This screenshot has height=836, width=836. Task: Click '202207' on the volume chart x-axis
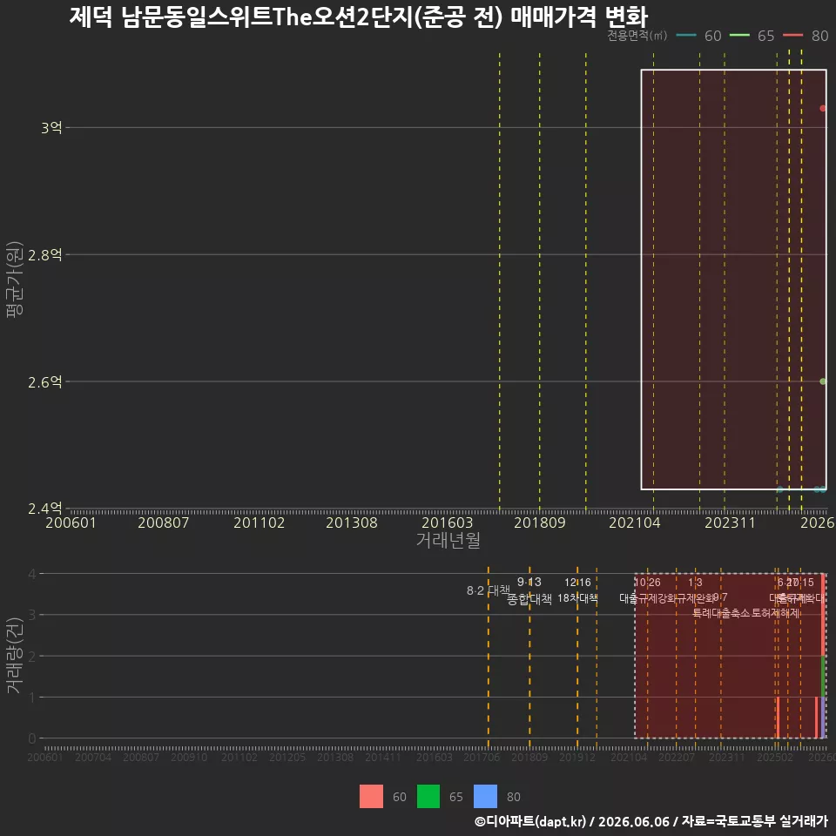pyautogui.click(x=676, y=757)
